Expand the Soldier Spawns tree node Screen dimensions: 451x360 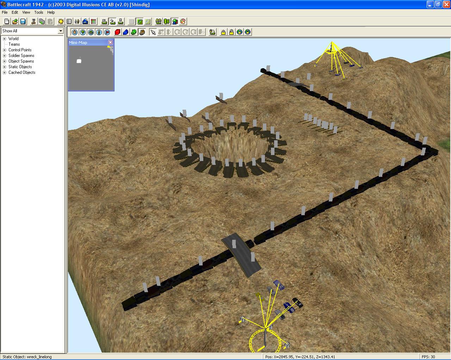(x=5, y=56)
